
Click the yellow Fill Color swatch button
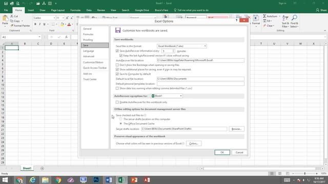(62, 25)
